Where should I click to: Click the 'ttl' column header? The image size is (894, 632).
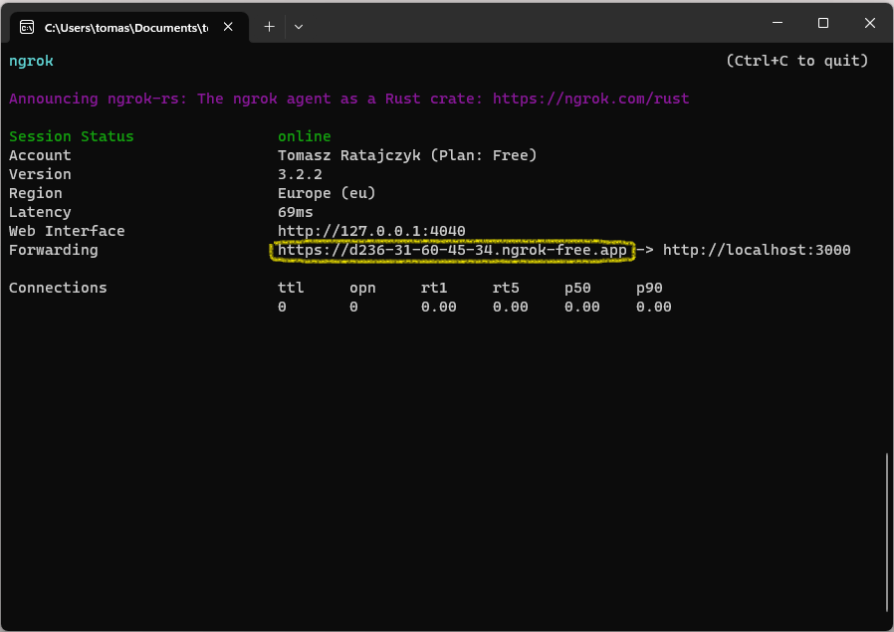291,288
